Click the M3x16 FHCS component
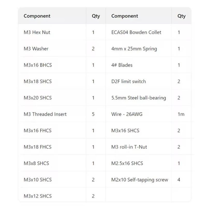 pyautogui.click(x=38, y=130)
